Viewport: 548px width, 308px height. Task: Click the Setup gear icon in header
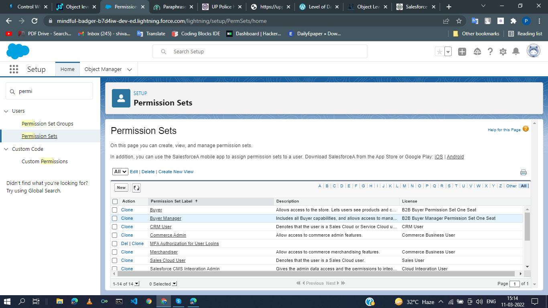(503, 52)
